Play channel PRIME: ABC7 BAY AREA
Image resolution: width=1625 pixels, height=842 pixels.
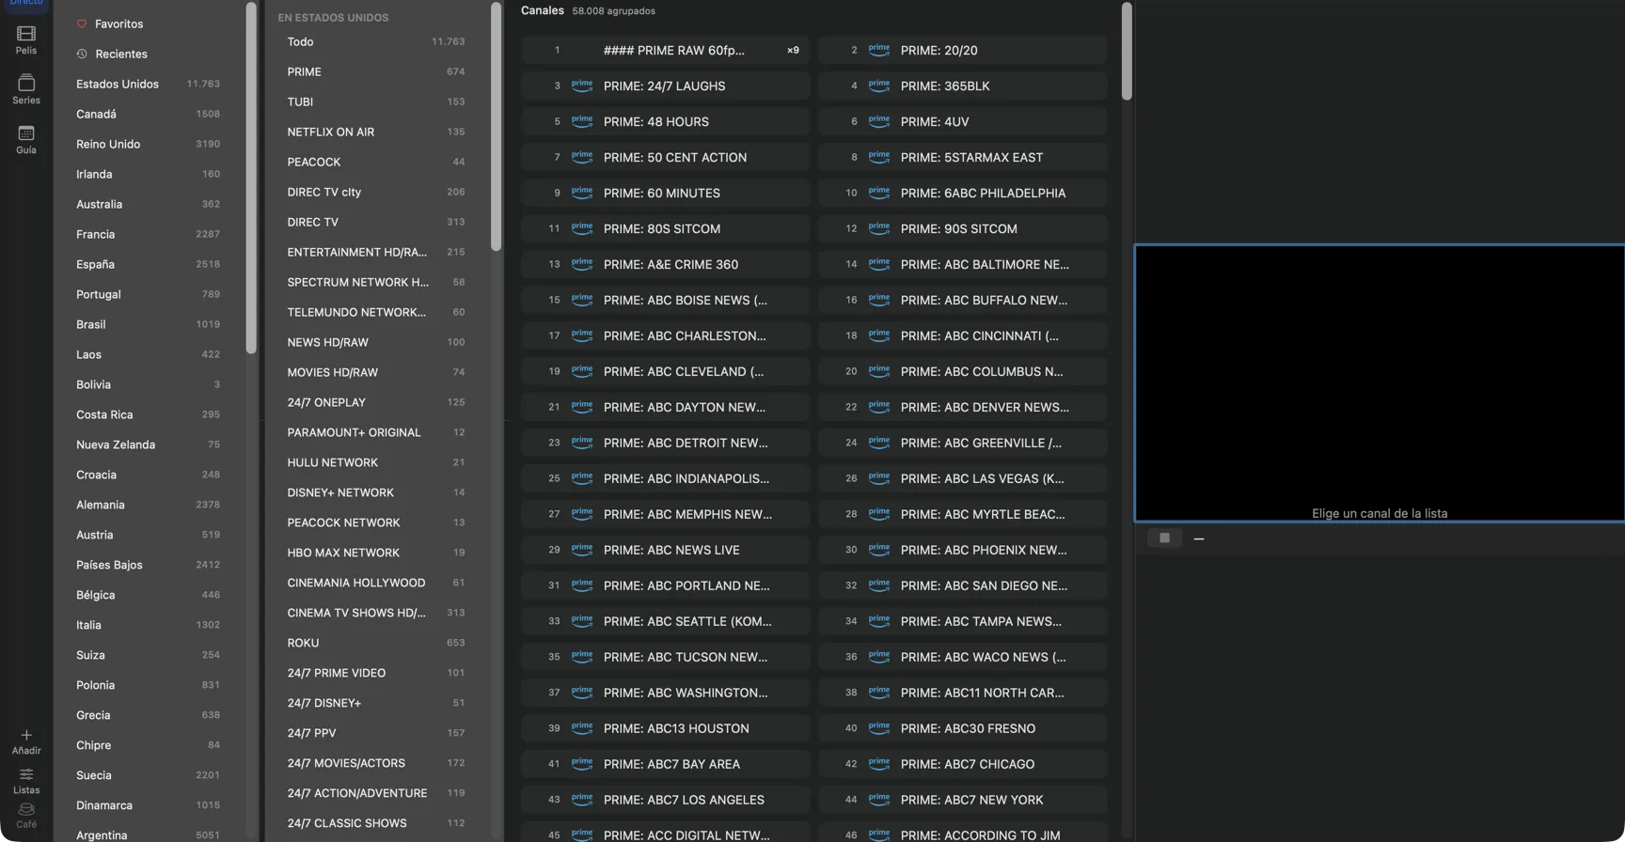point(666,764)
